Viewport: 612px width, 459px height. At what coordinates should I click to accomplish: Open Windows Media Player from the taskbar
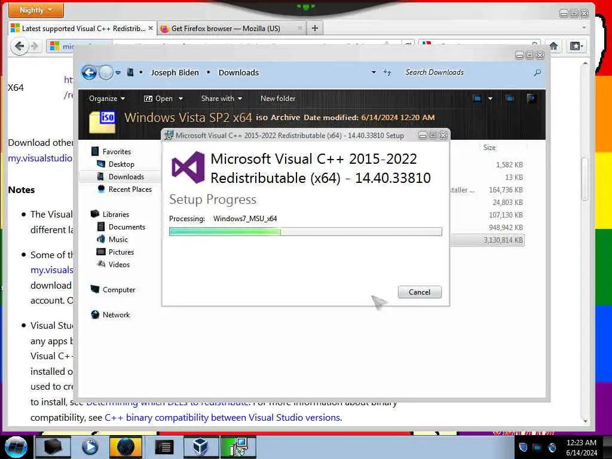[x=90, y=447]
